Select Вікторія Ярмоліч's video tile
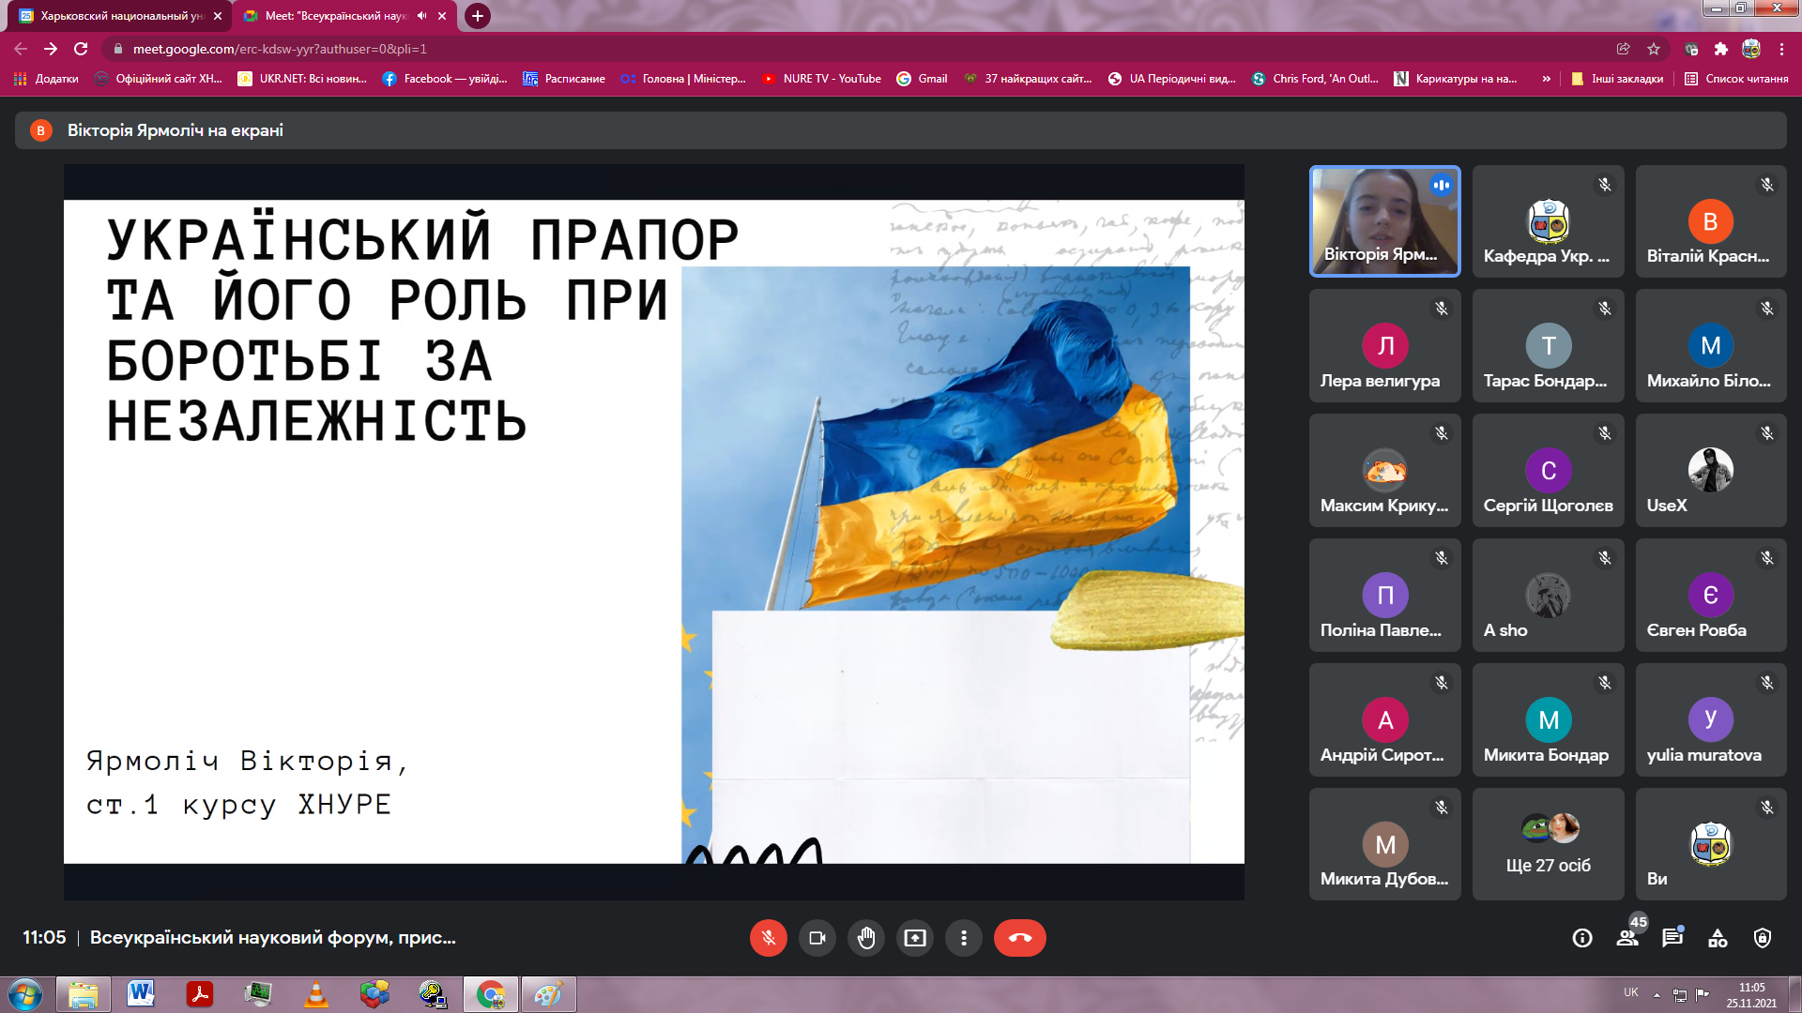The image size is (1802, 1013). [x=1384, y=221]
